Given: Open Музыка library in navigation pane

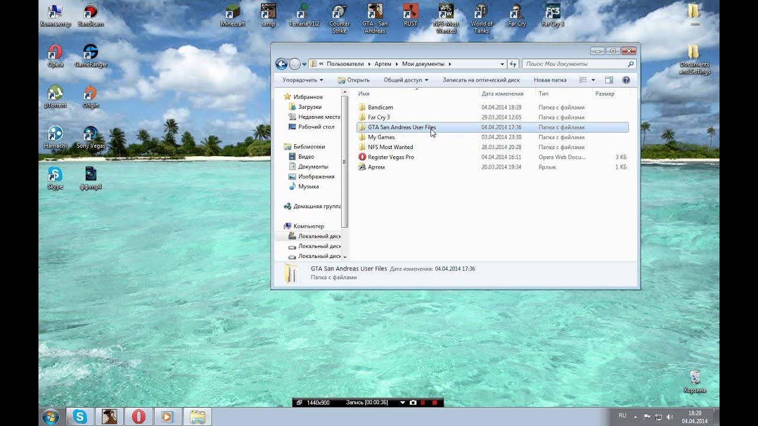Looking at the screenshot, I should coord(304,186).
